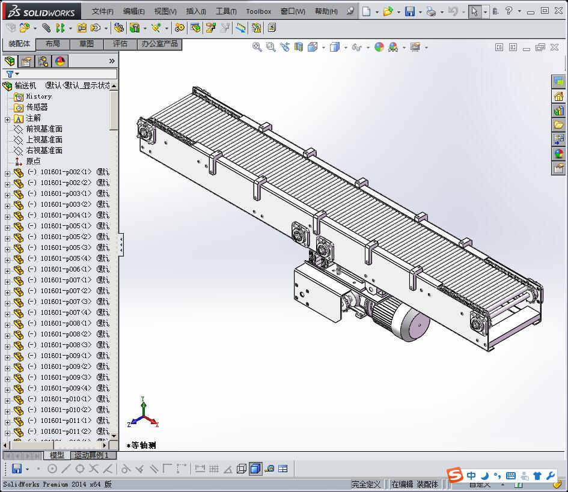
Task: Switch to the 布局 tab
Action: (53, 44)
